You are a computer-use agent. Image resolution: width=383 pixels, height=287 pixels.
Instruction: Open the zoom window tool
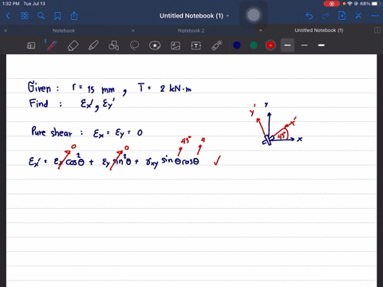click(x=31, y=45)
